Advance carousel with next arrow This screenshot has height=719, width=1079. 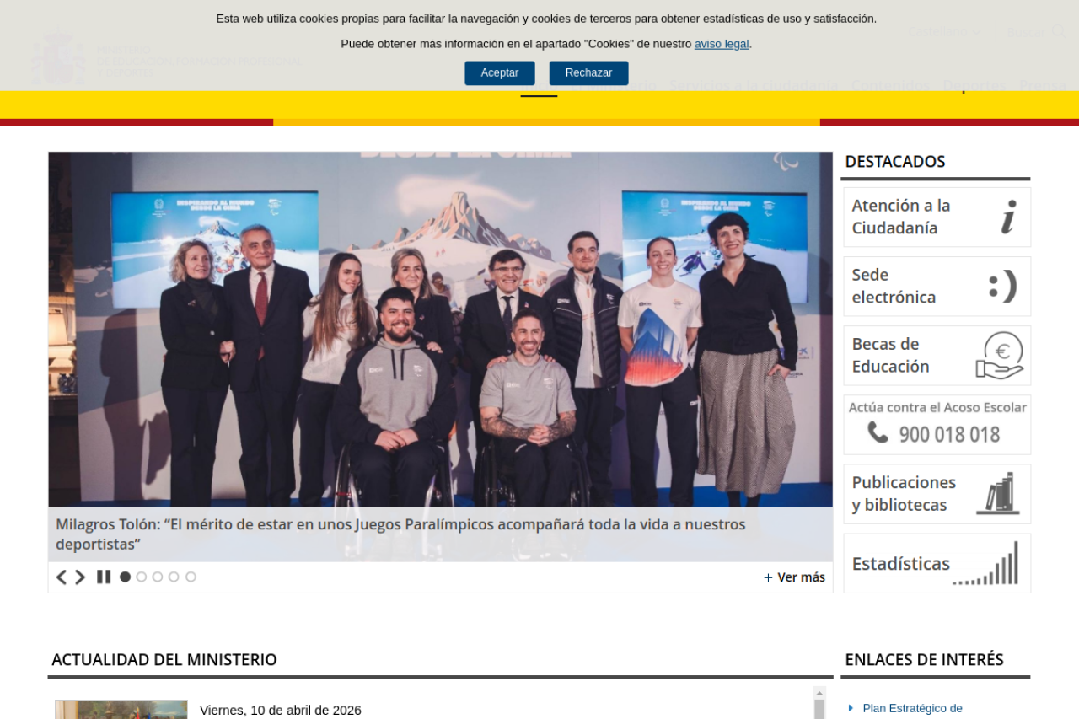click(80, 577)
